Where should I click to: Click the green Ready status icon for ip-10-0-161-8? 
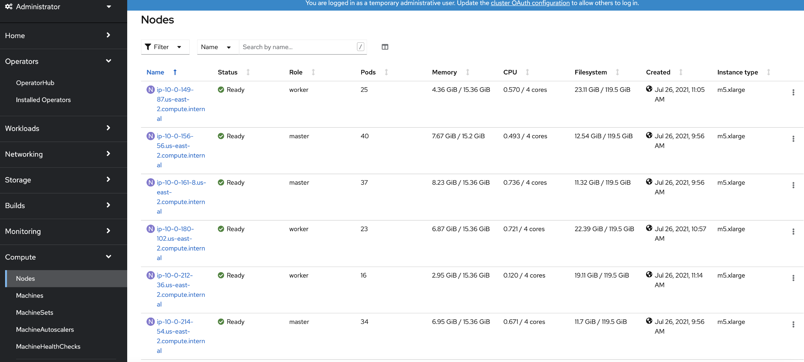(221, 182)
